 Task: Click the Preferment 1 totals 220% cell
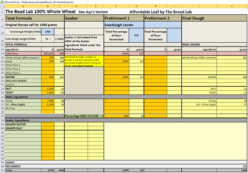click(116, 170)
